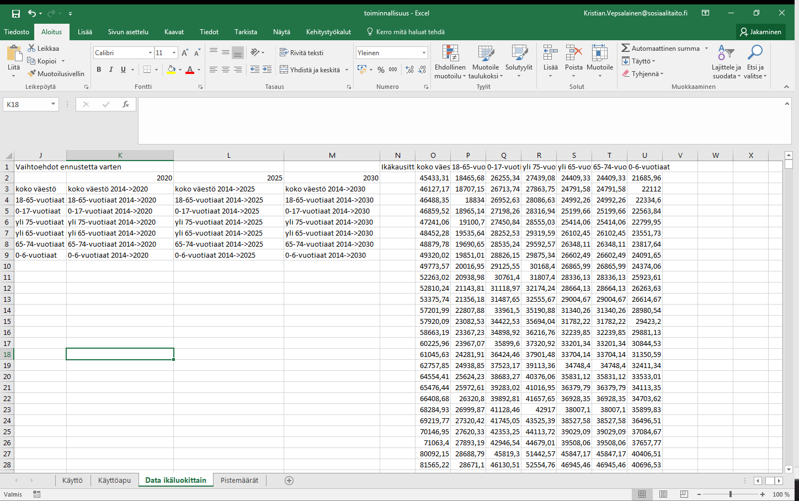Open Muotoile taulukoksi table formats
The width and height of the screenshot is (799, 501).
486,62
